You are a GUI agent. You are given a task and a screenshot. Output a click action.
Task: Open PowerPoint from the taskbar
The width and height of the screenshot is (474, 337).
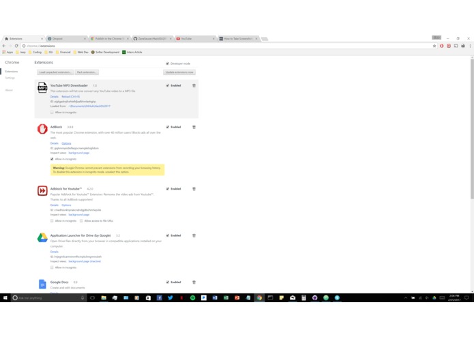pyautogui.click(x=237, y=297)
